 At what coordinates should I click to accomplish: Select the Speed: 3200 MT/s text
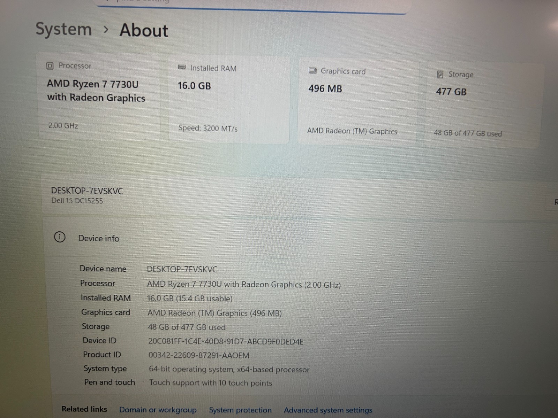tap(208, 128)
